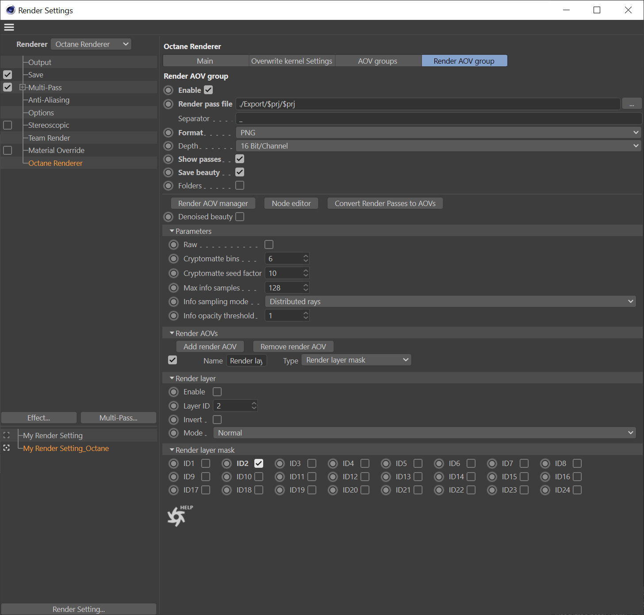Tick the Invert checkbox under Render layer
This screenshot has width=644, height=615.
point(217,420)
